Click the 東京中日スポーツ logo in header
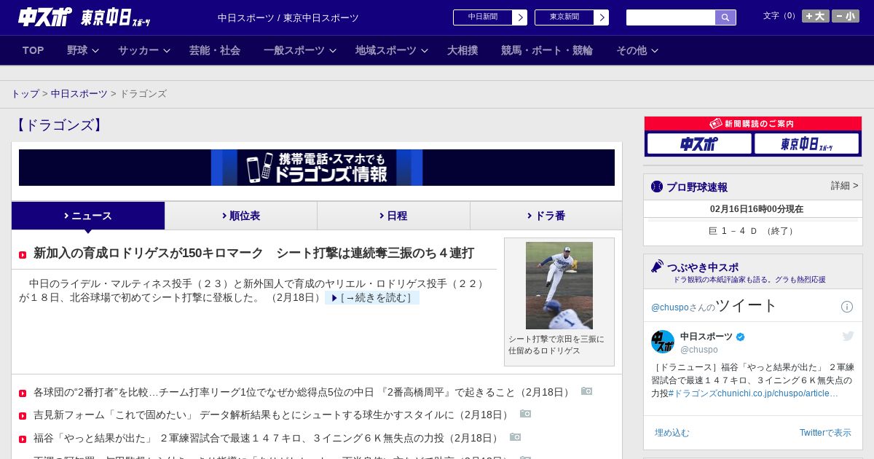 (x=115, y=17)
